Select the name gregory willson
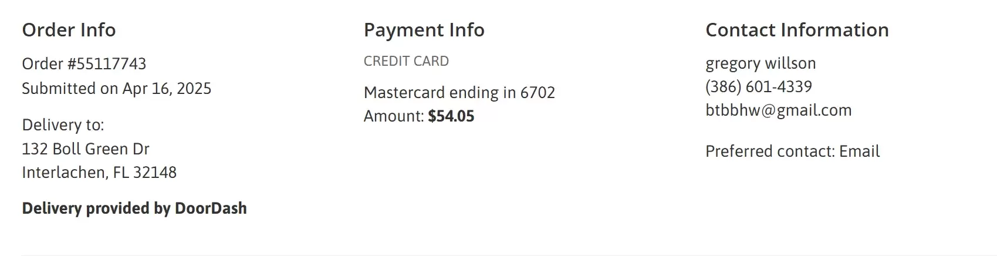Viewport: 997px width, 256px height. [761, 63]
